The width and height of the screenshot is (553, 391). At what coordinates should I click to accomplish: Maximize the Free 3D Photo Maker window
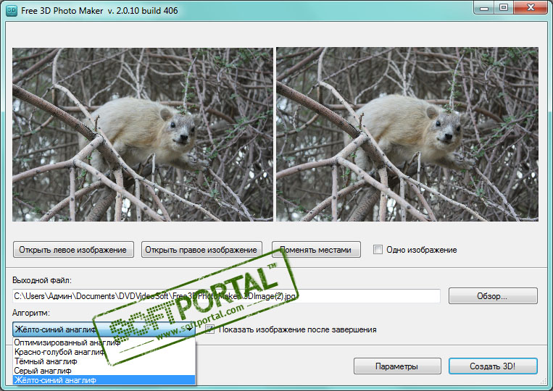[x=504, y=8]
